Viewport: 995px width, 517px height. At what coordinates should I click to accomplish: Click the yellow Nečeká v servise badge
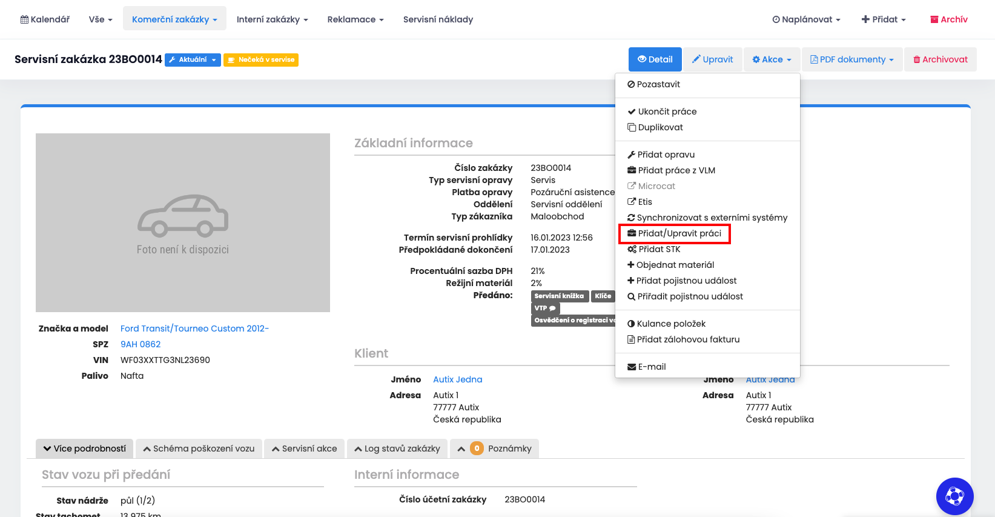point(261,59)
